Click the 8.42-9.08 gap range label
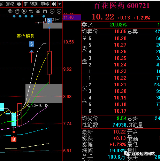 pos(37,106)
